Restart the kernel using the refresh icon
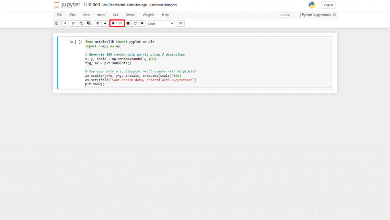Viewport: 390px width, 220px height. tap(135, 23)
